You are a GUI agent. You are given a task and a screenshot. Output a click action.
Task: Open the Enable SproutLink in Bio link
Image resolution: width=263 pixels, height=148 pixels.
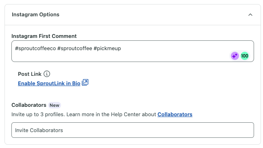click(x=49, y=83)
